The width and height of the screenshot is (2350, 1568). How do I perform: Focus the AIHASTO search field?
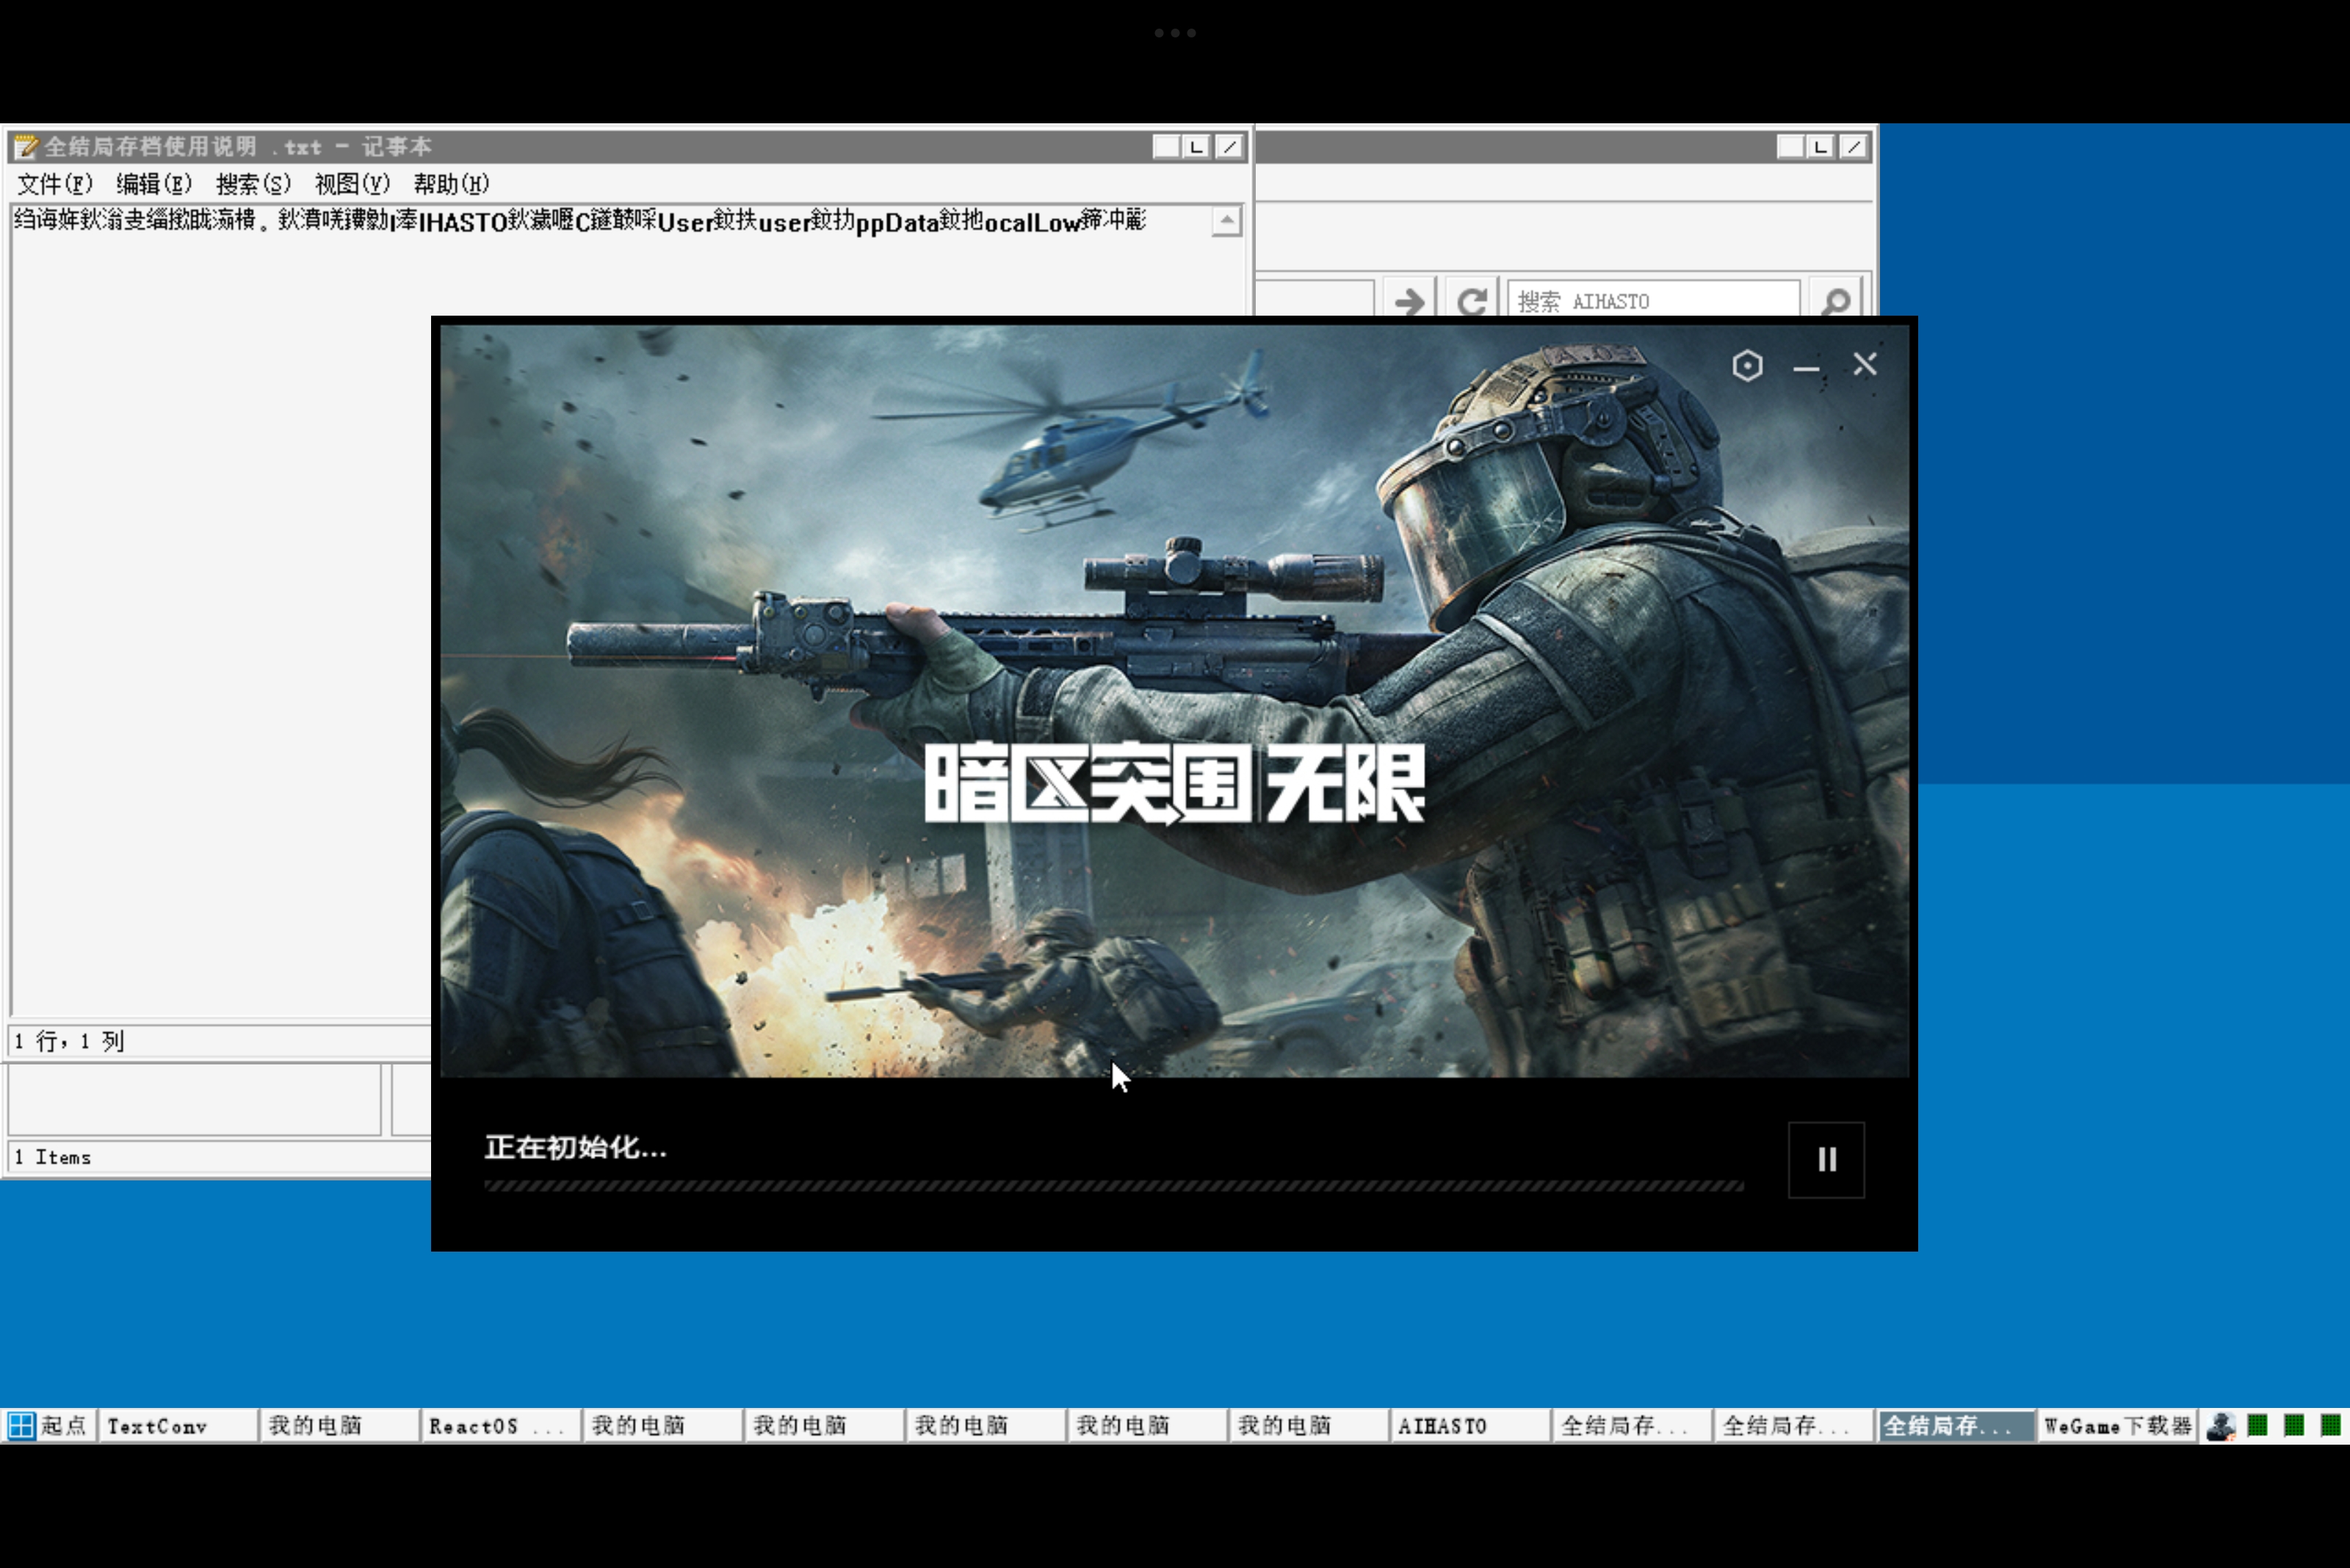(1652, 301)
